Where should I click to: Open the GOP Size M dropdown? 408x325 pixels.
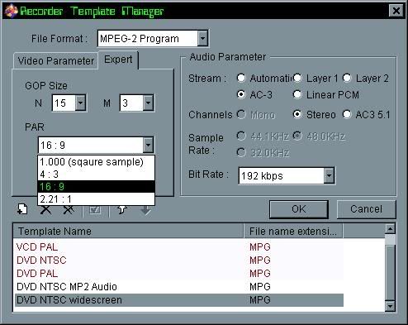click(x=148, y=103)
